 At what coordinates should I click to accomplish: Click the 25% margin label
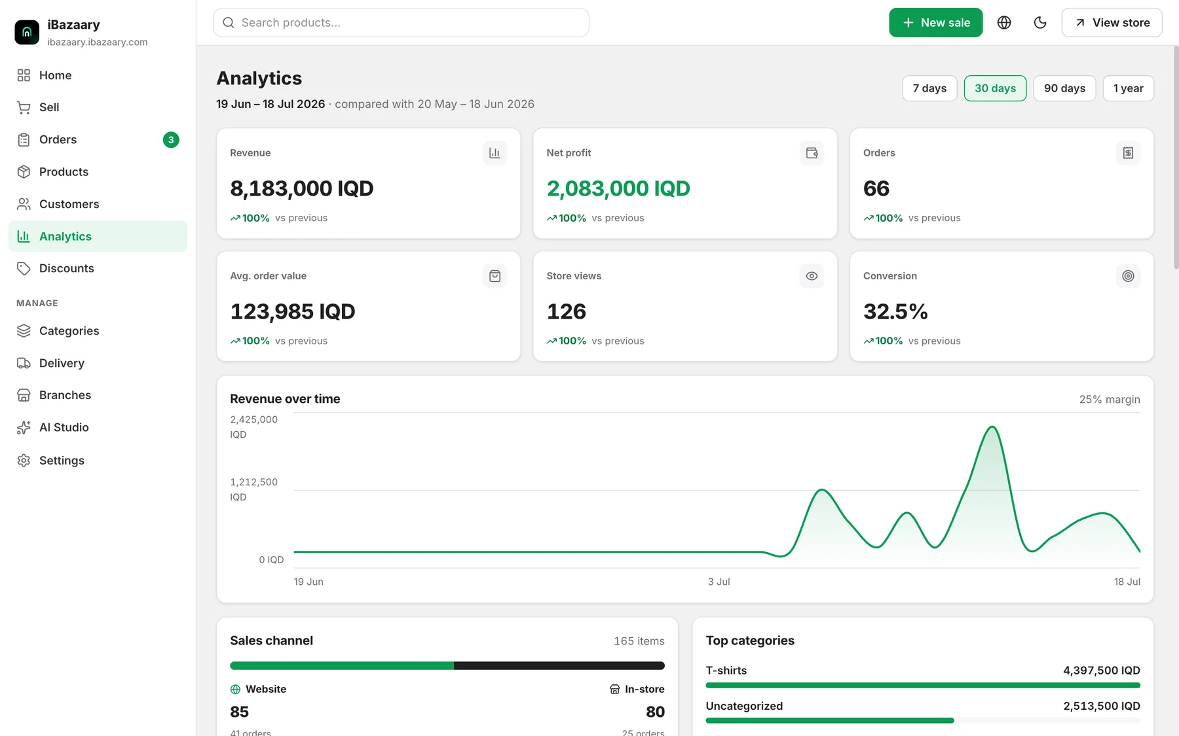[1109, 400]
